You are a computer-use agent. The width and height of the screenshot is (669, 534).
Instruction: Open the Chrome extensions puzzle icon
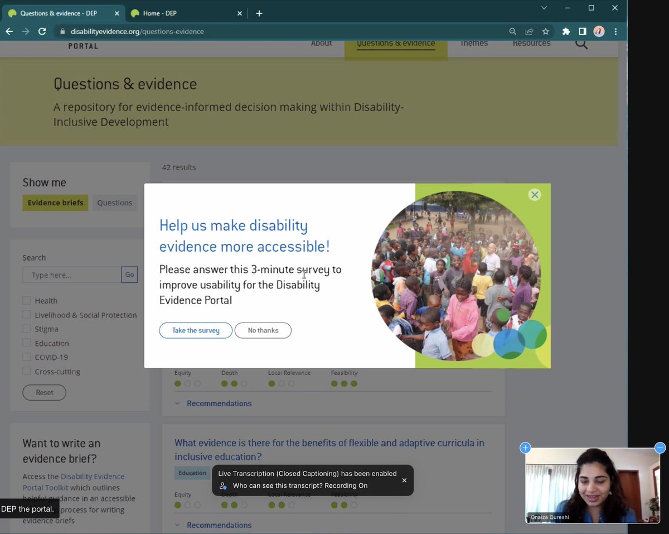565,31
